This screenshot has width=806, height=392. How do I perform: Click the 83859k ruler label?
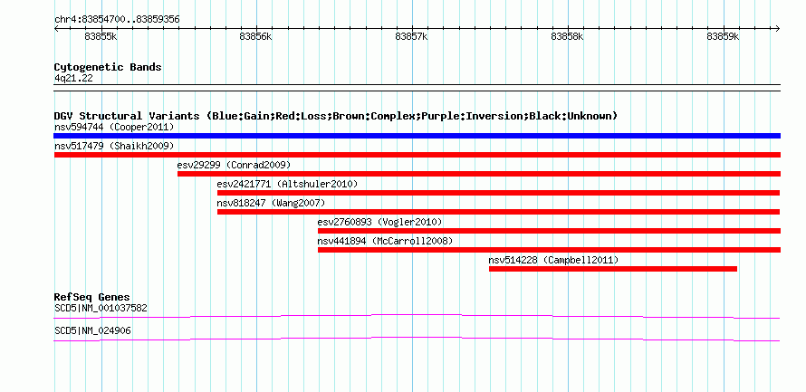coord(723,36)
